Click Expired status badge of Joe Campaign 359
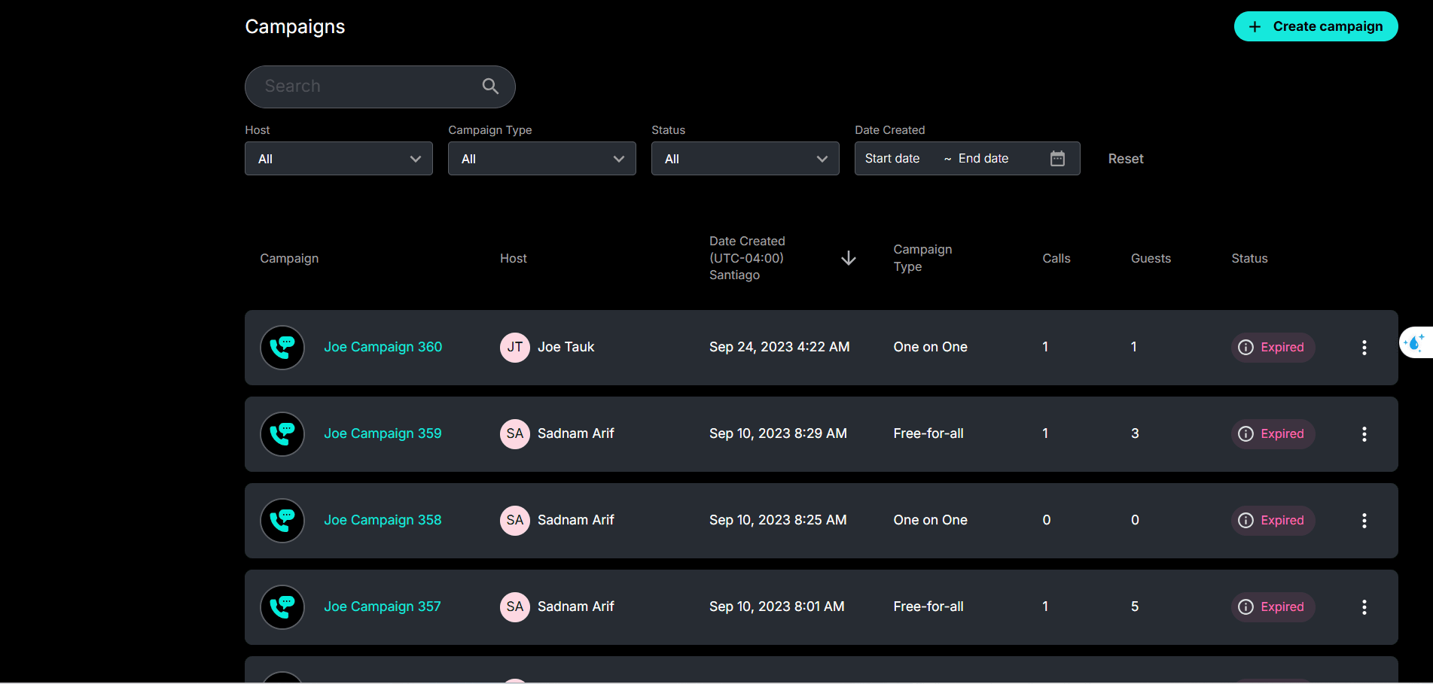This screenshot has width=1433, height=684. coord(1273,434)
